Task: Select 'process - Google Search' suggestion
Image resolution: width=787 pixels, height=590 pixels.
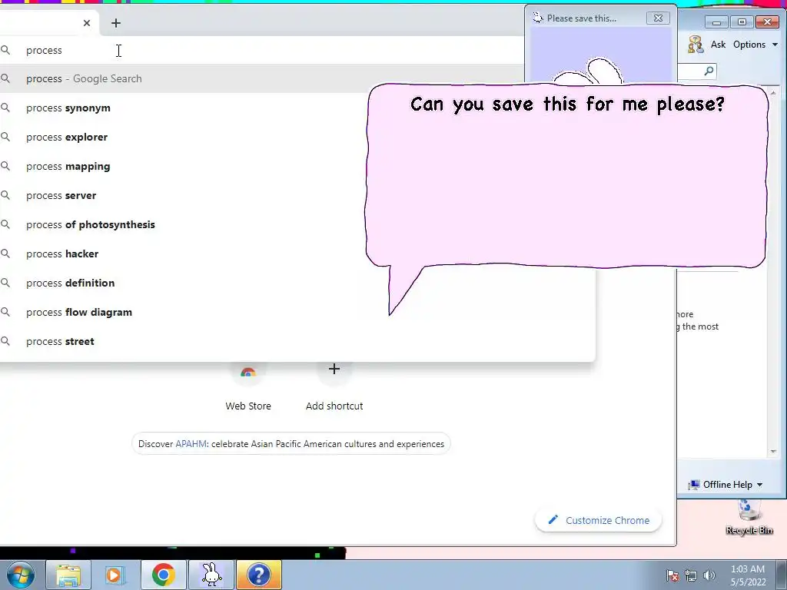Action: (x=261, y=79)
